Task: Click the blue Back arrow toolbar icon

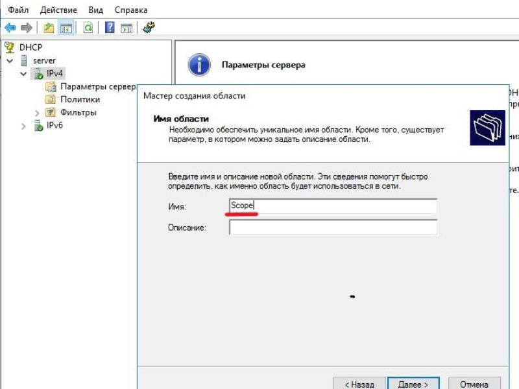Action: click(10, 27)
